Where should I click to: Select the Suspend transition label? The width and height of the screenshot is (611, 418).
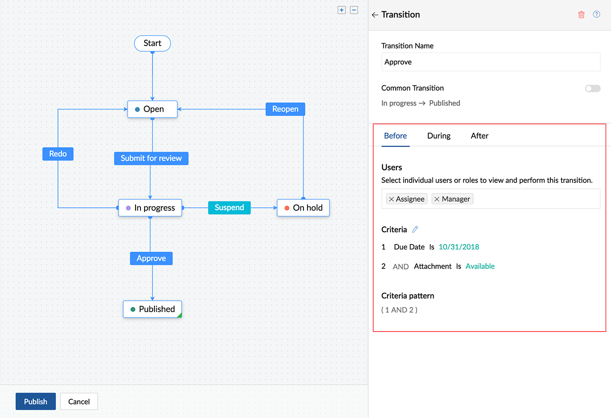click(229, 208)
